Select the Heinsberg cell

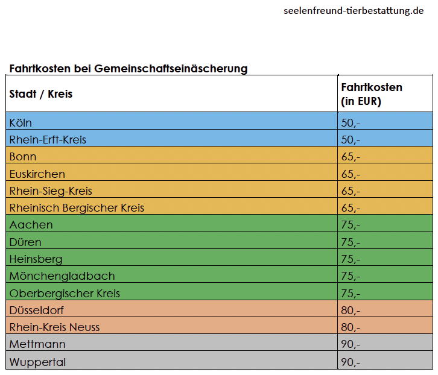[36, 259]
